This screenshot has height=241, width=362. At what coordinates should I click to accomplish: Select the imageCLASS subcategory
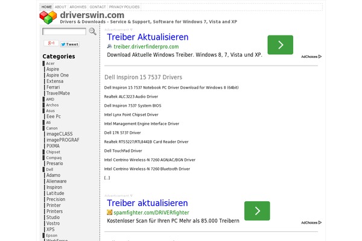click(59, 134)
